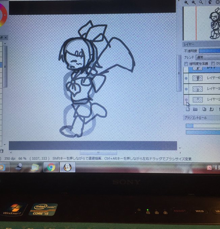The height and width of the screenshot is (229, 220).
Task: Click the canvas scrollbar left arrow
Action: pos(11,152)
